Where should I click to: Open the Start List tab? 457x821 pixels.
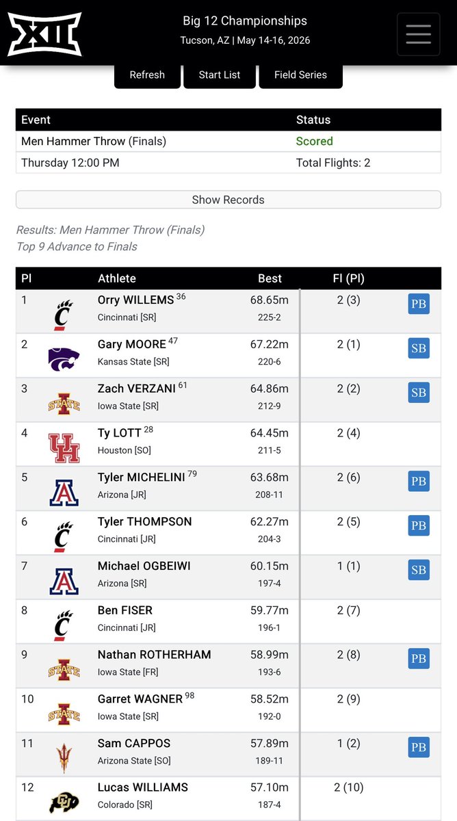(x=219, y=75)
